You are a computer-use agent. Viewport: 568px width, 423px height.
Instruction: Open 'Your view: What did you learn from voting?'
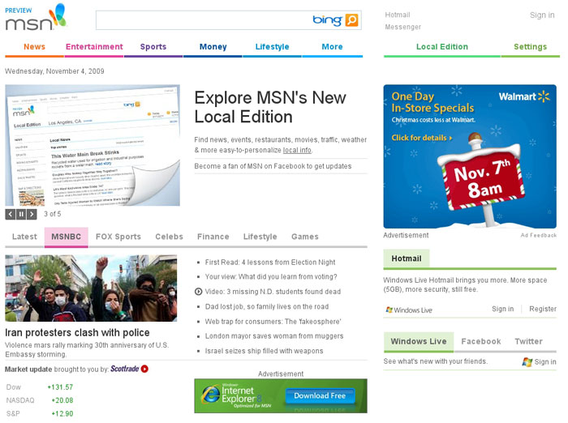[271, 276]
